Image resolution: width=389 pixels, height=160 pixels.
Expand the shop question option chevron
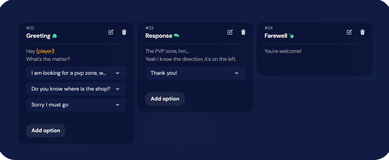point(118,89)
